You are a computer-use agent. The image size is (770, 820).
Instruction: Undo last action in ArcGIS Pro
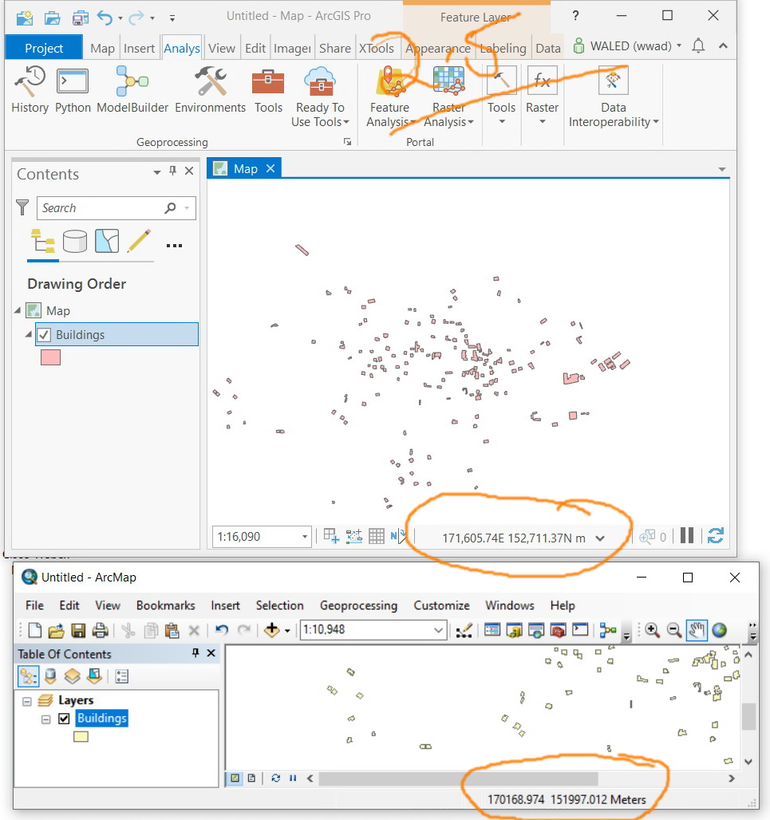click(105, 18)
